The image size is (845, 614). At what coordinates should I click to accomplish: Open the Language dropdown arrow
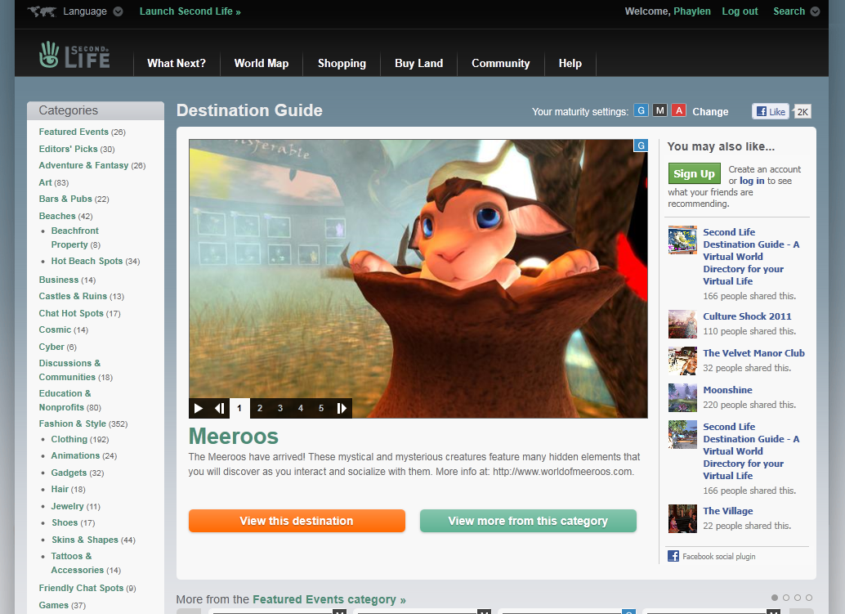118,11
